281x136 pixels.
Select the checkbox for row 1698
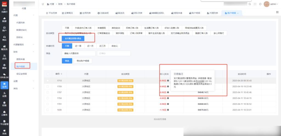[x=48, y=110]
